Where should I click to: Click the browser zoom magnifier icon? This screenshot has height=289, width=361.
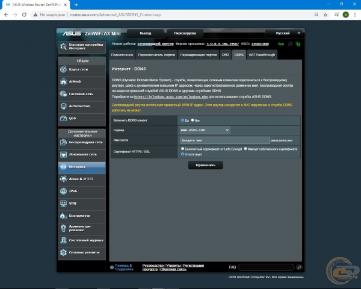coord(316,14)
